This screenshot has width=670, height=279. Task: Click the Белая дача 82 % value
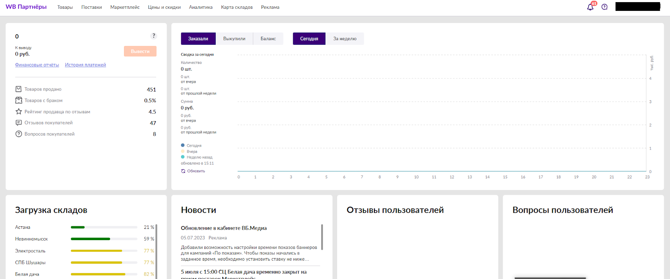tap(149, 274)
